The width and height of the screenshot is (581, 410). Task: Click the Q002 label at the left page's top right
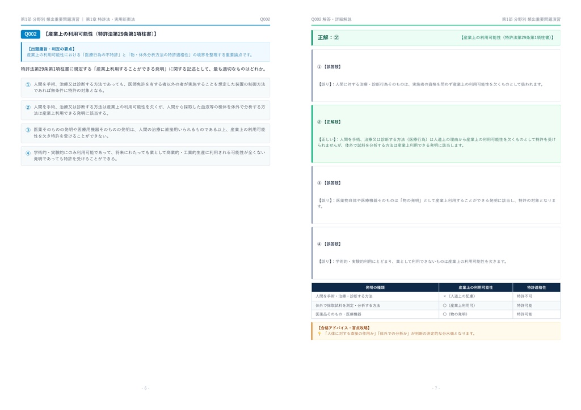[265, 19]
